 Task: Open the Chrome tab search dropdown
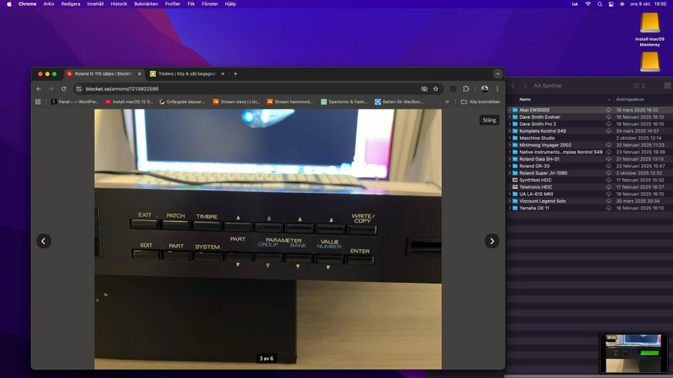tap(497, 74)
